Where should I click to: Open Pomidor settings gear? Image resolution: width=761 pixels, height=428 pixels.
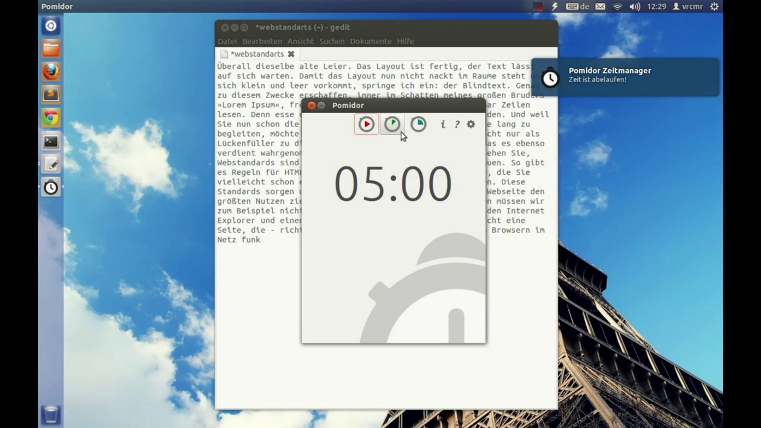tap(471, 124)
